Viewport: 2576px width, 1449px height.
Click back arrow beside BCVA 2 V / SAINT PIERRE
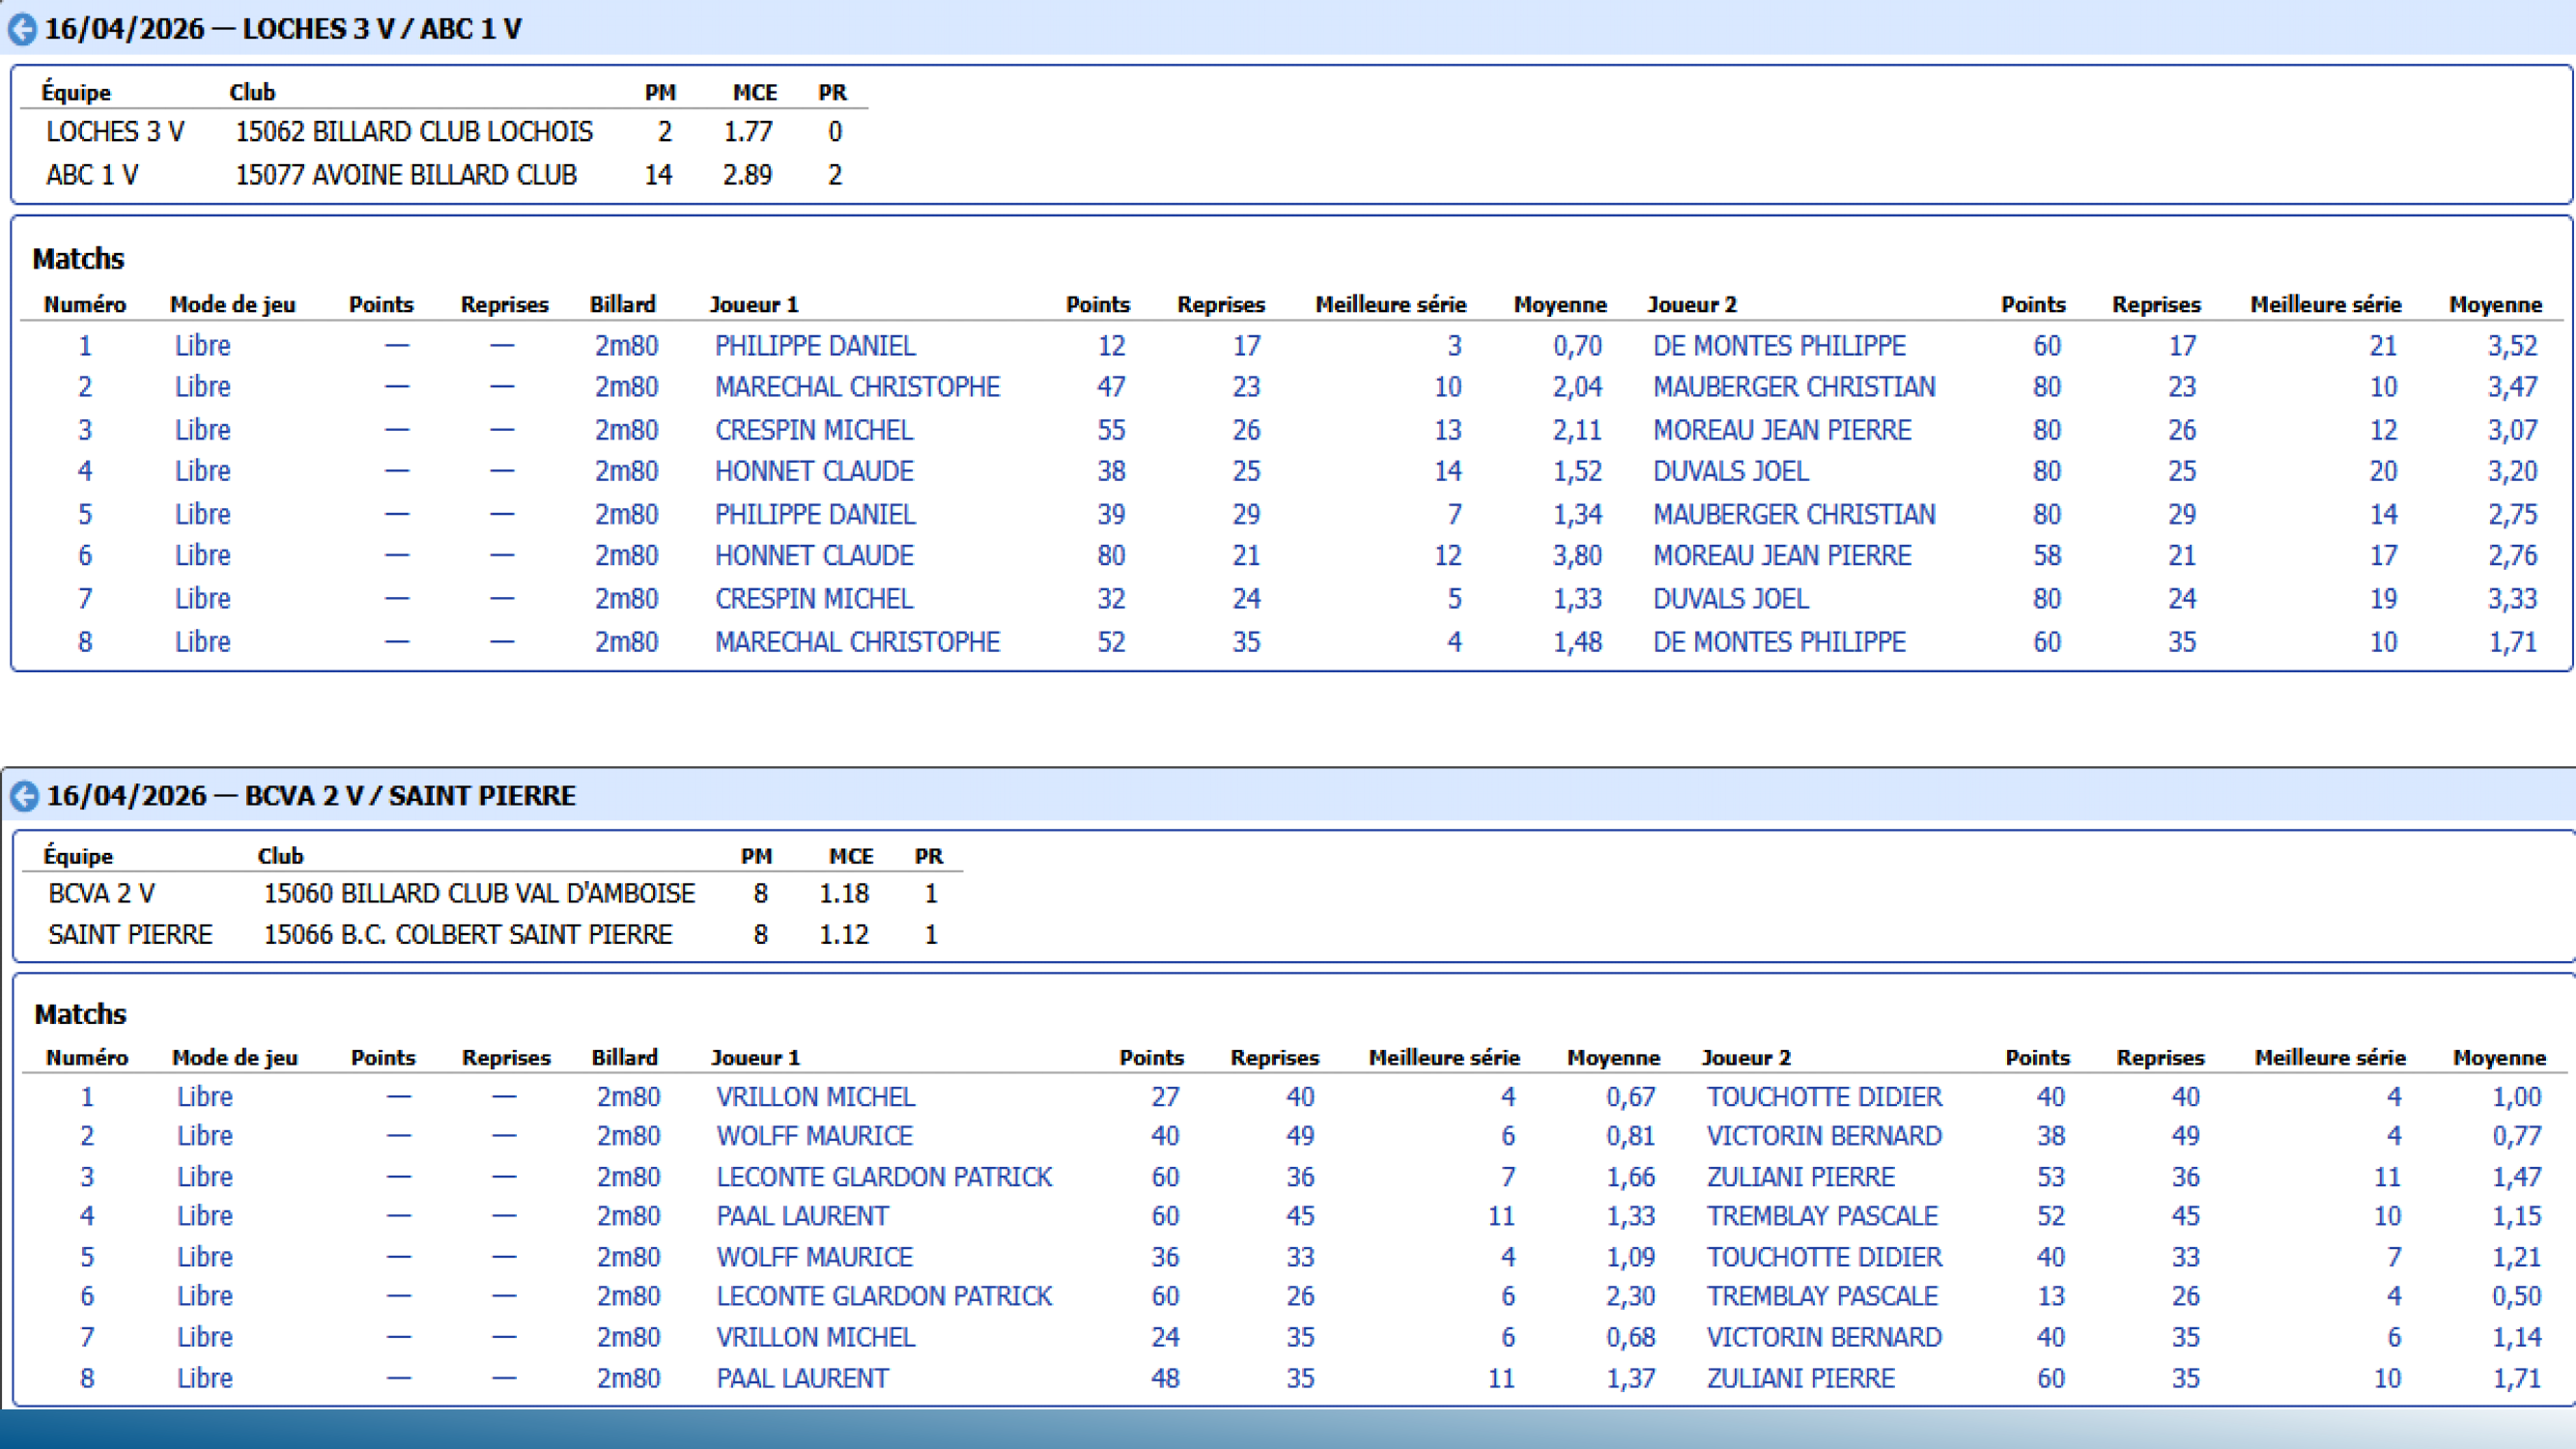(24, 796)
